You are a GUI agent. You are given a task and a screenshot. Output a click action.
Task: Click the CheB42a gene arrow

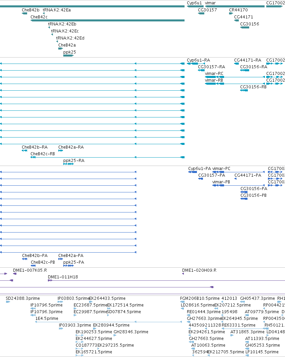tap(61, 49)
